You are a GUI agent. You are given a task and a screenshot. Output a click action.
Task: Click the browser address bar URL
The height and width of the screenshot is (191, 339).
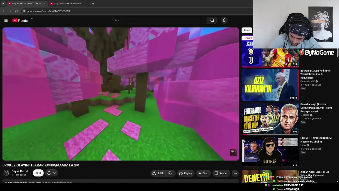[x=49, y=11]
